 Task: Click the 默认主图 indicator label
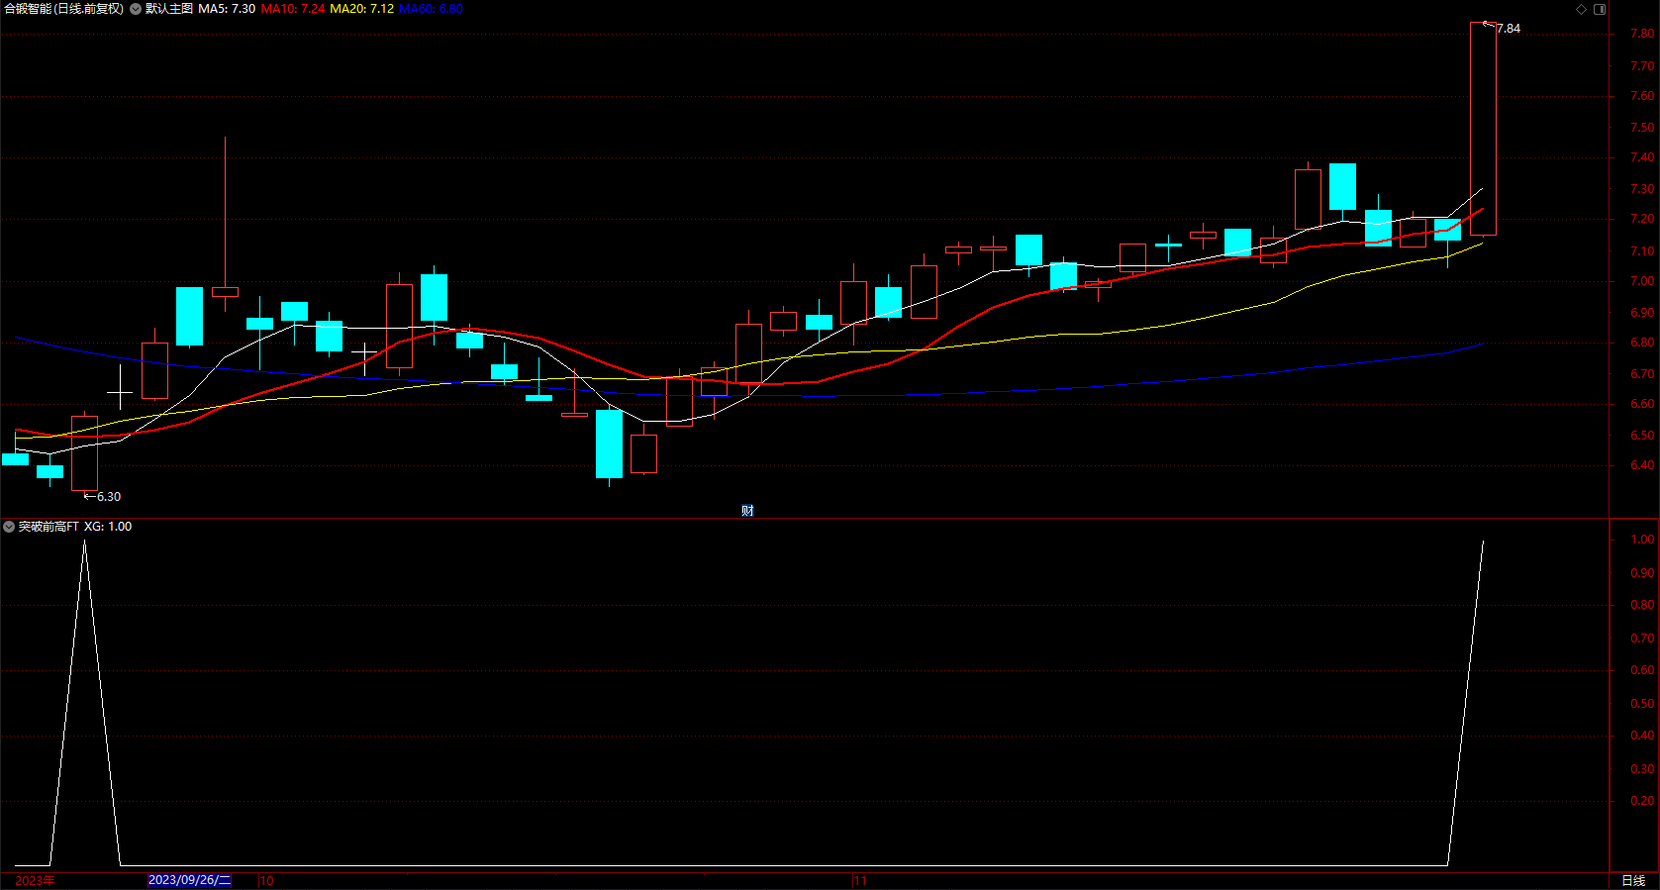coord(169,9)
